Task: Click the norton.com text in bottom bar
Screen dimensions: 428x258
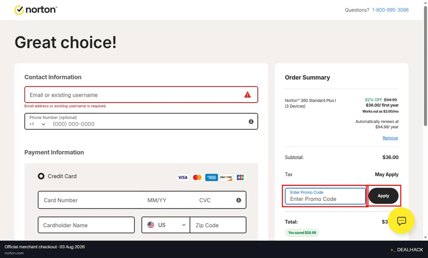Action: pyautogui.click(x=14, y=253)
